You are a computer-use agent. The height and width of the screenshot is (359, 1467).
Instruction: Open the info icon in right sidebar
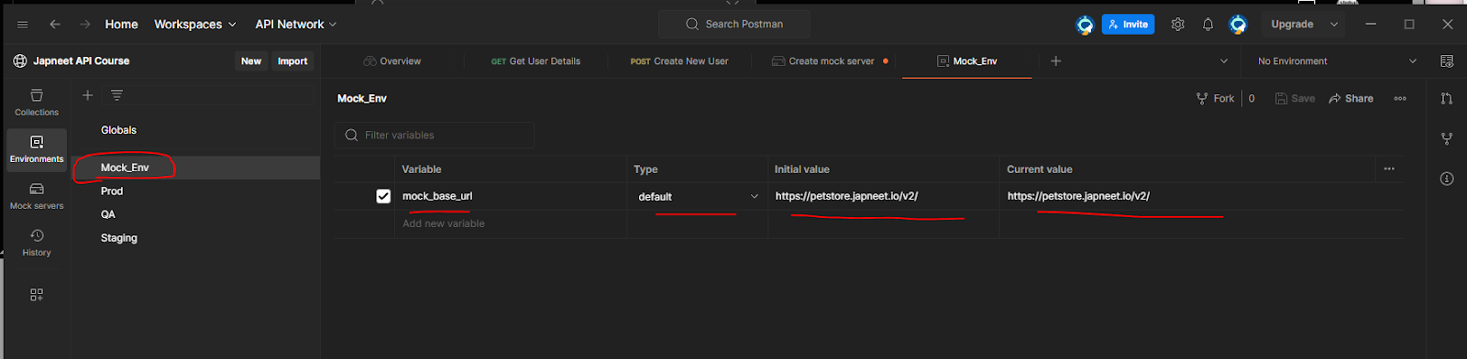[x=1447, y=179]
